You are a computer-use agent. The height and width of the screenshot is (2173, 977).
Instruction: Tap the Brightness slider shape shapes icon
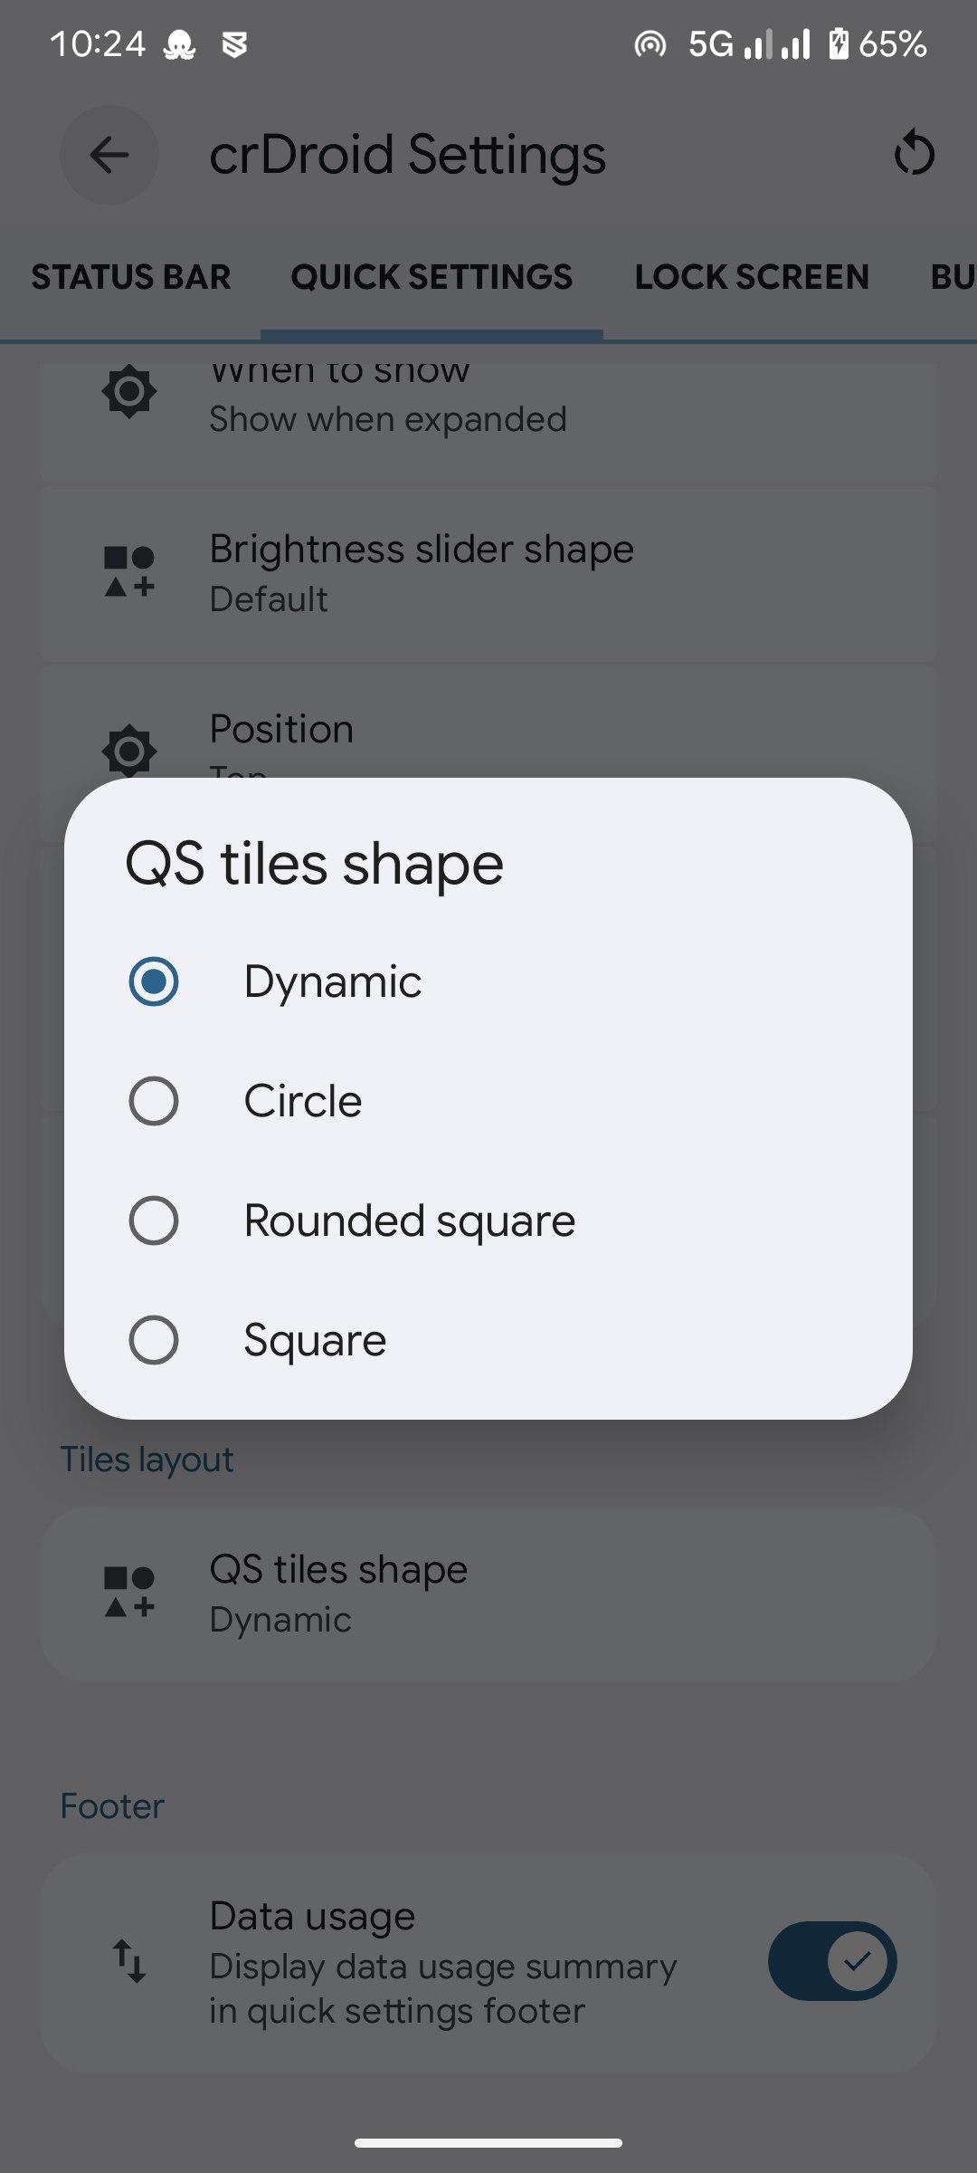click(129, 572)
